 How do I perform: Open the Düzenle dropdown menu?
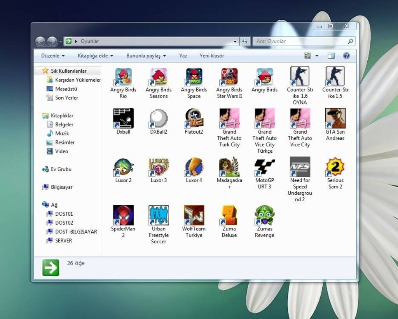[x=53, y=56]
